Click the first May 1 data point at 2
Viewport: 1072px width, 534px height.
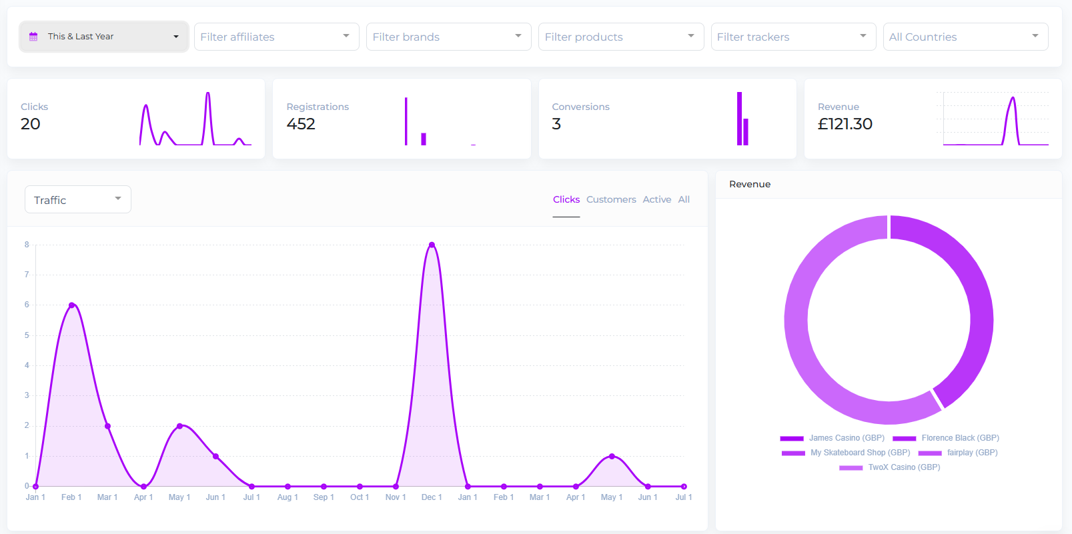pos(179,426)
